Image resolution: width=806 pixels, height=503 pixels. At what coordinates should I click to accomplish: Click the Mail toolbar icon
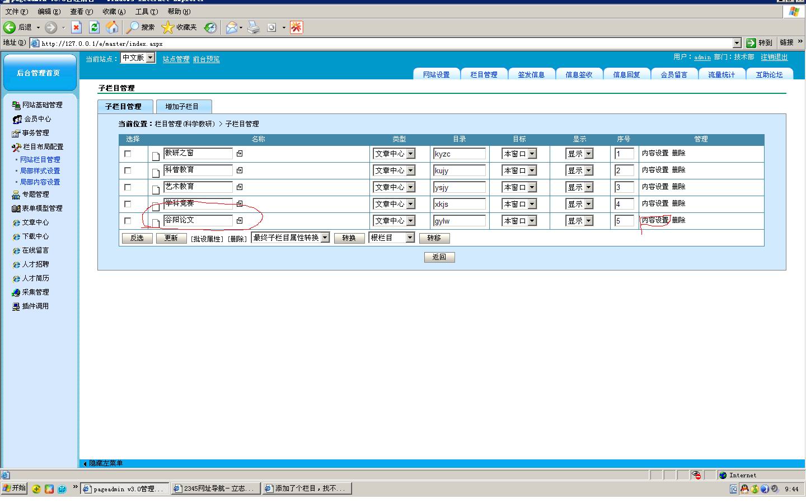tap(231, 27)
